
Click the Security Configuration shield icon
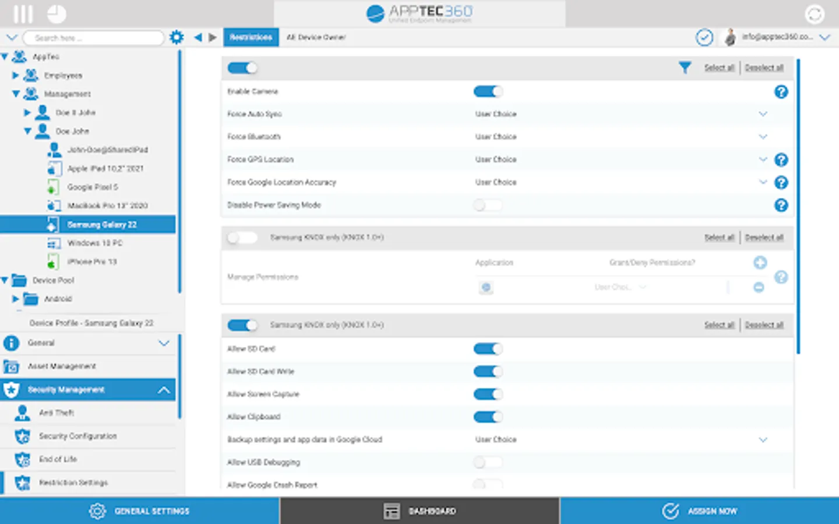click(22, 436)
